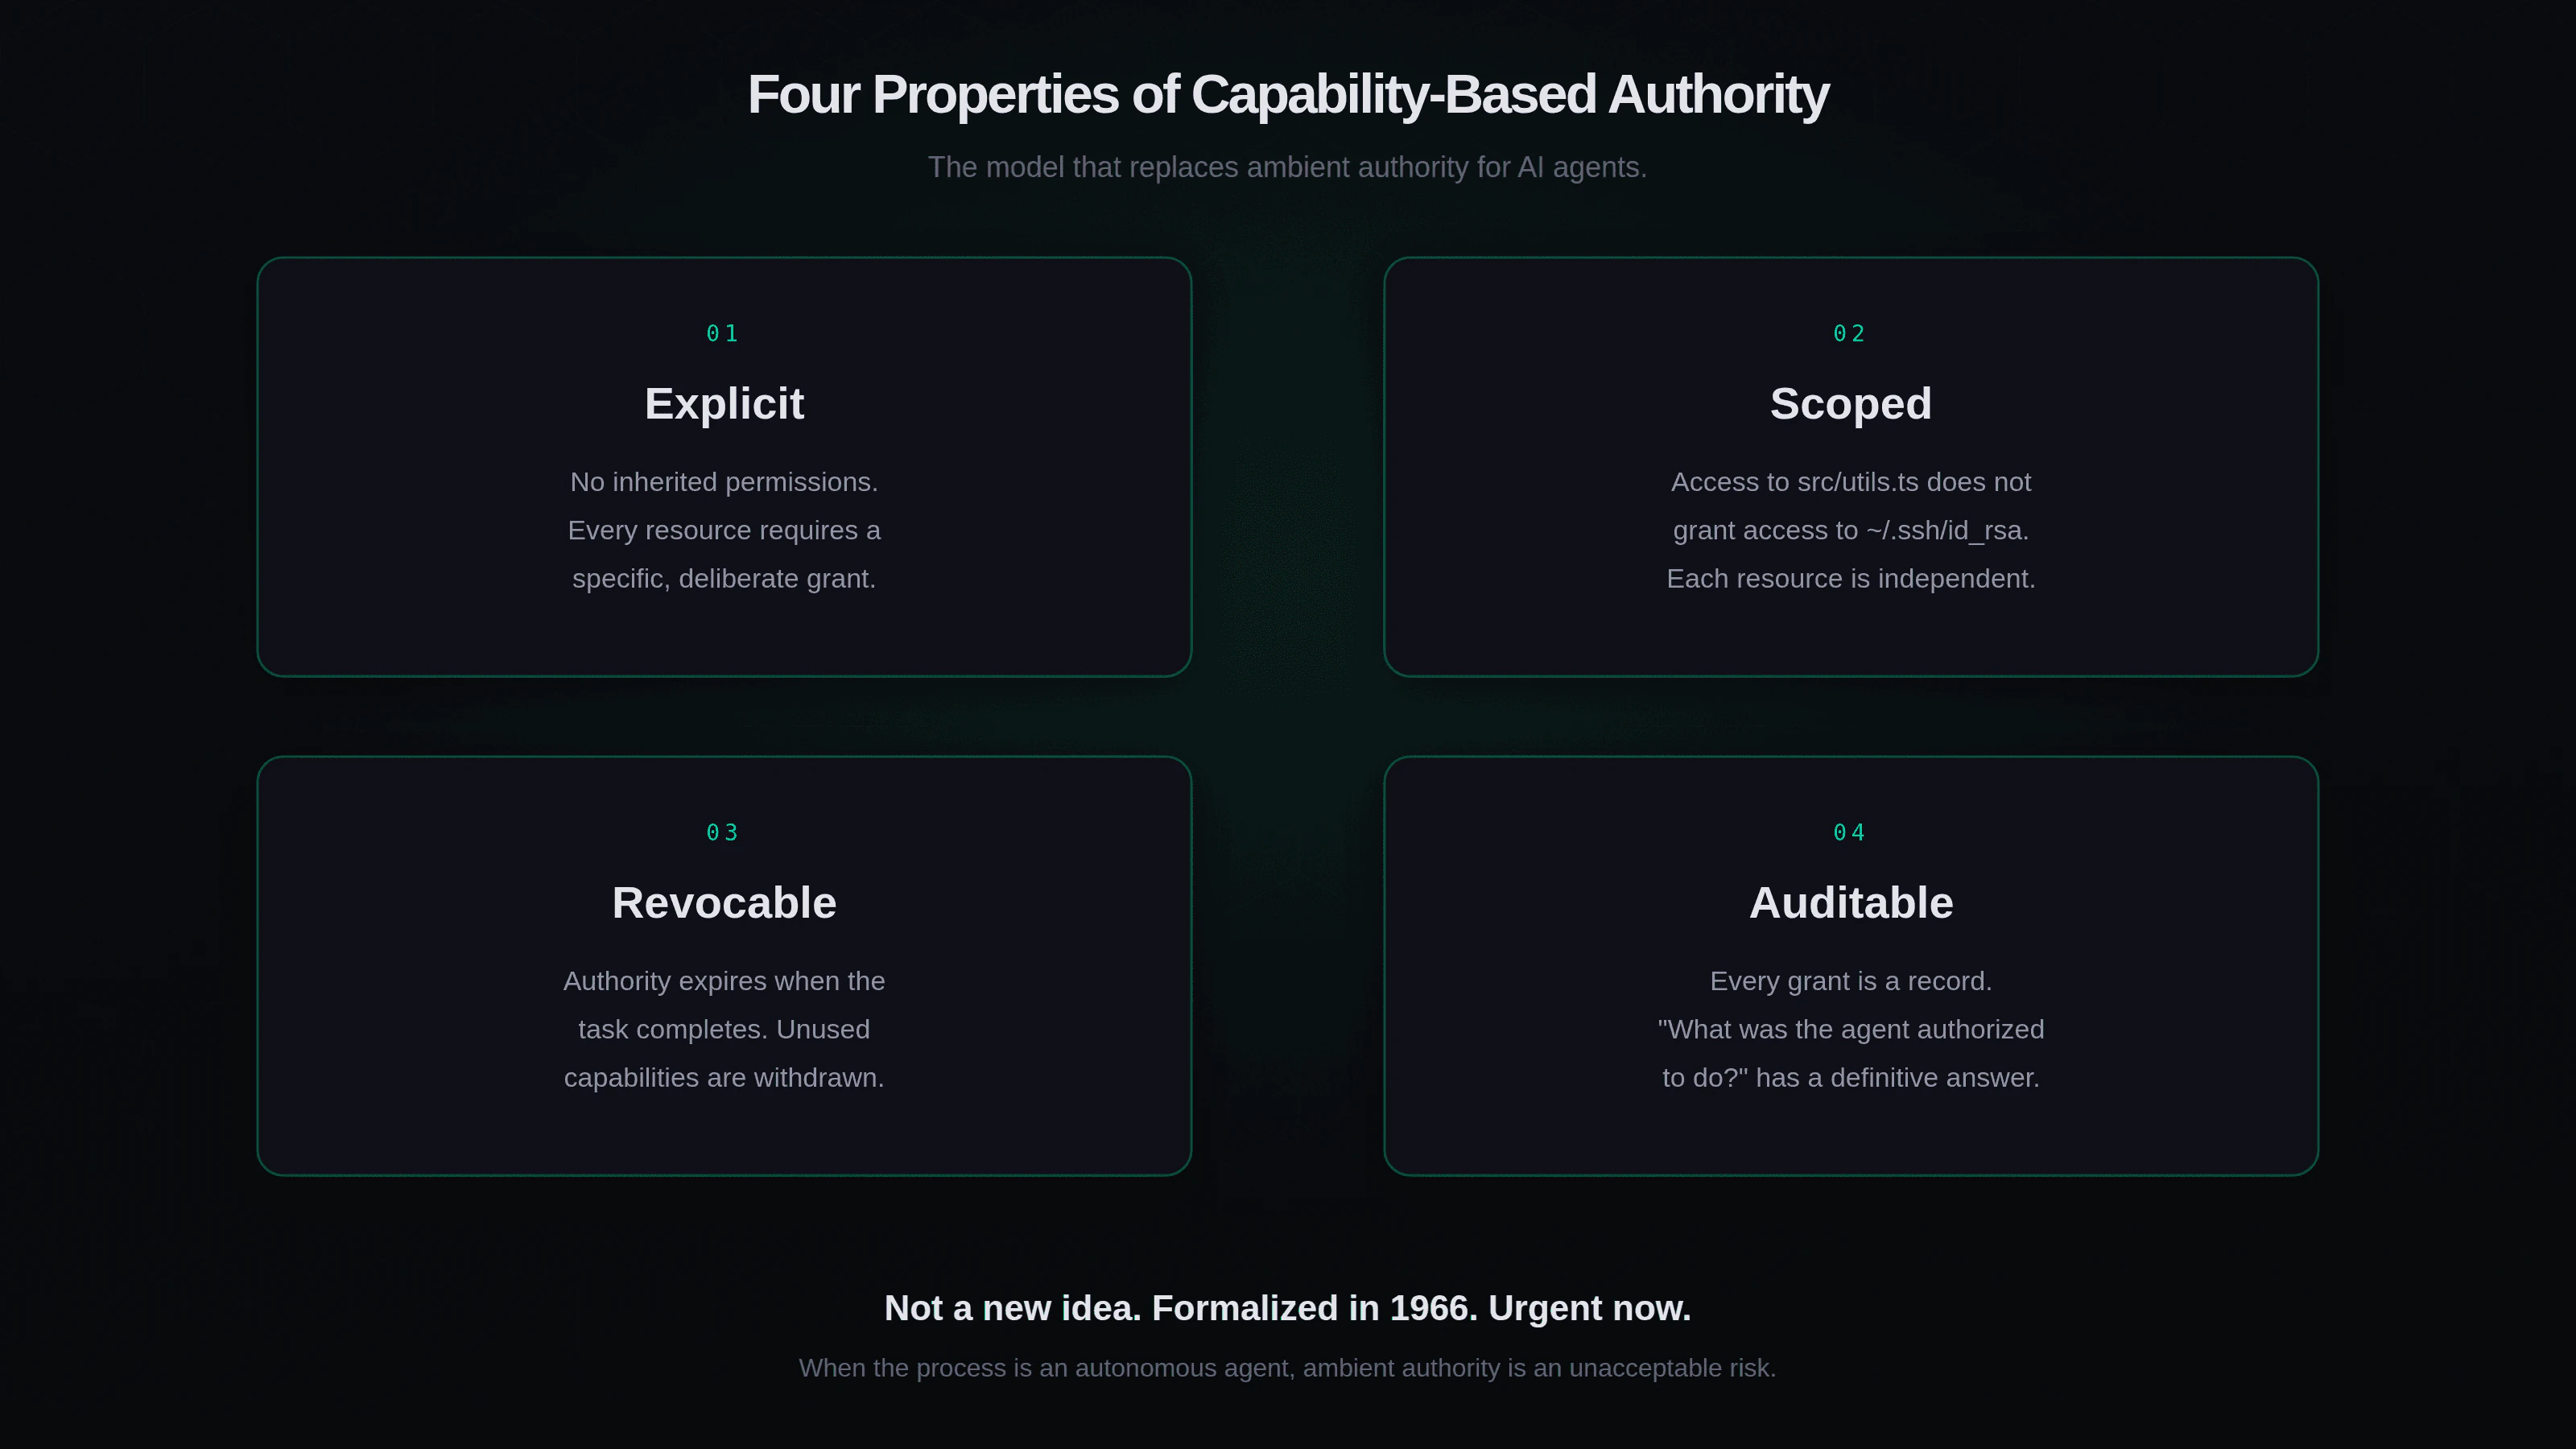Click the "Authority expires when the" line
This screenshot has height=1449, width=2576.
[724, 981]
